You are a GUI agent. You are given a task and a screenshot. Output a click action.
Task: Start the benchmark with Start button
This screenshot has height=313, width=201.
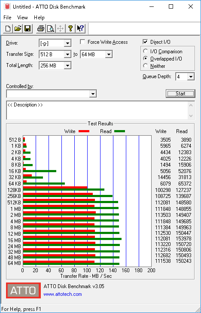(x=180, y=94)
